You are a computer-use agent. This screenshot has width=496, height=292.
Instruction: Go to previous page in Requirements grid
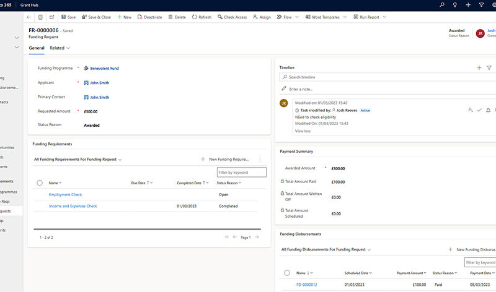coord(235,237)
